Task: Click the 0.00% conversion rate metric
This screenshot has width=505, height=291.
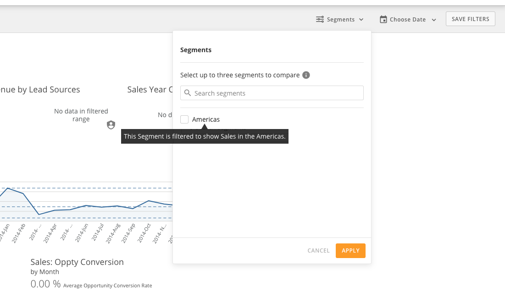Action: pos(45,284)
